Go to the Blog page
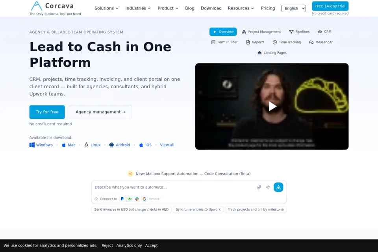The width and height of the screenshot is (378, 252). pos(190,8)
